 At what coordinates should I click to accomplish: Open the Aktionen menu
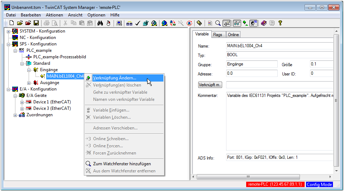[x=54, y=15]
